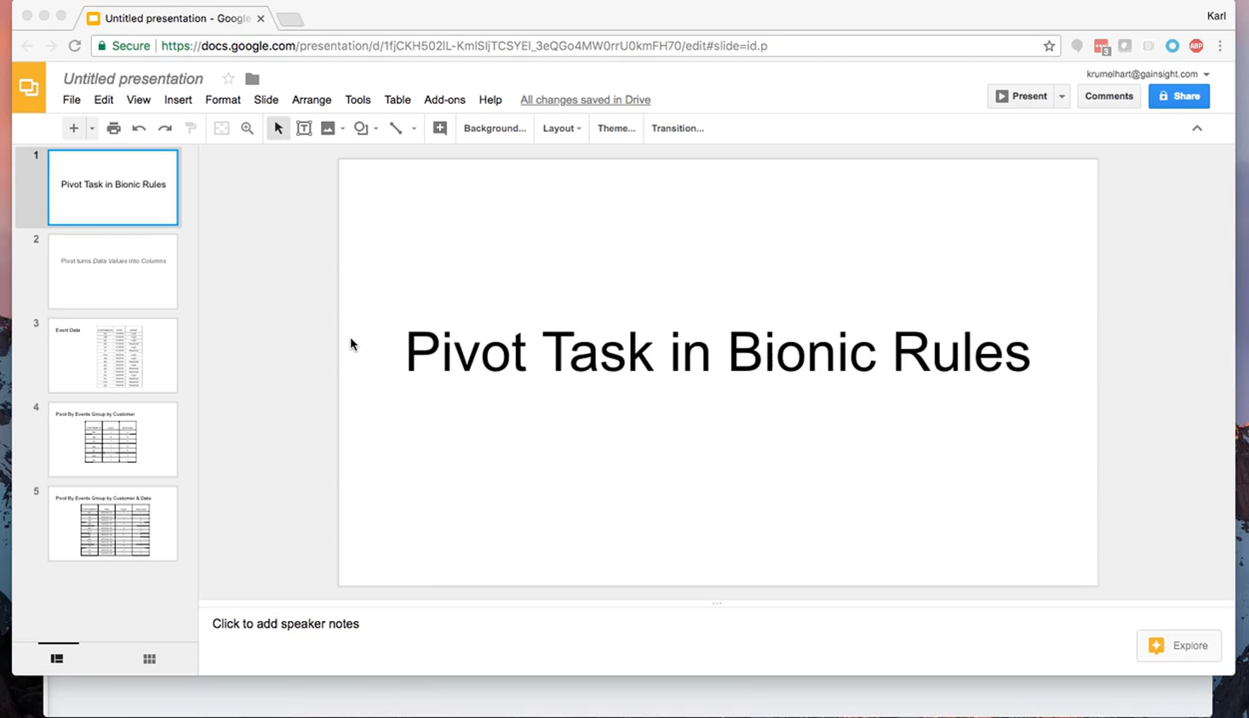Expand the image options dropdown arrow
Viewport: 1249px width, 718px height.
click(x=343, y=128)
